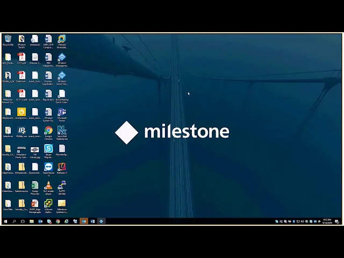The image size is (344, 258).
Task: Select the schema.ini file icon
Action: [x=35, y=40]
